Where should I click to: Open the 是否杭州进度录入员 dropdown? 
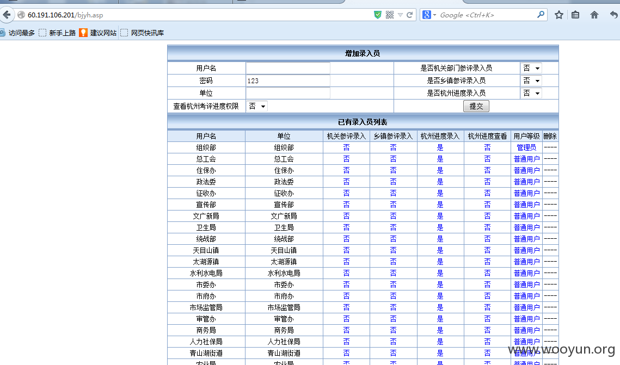pos(531,93)
